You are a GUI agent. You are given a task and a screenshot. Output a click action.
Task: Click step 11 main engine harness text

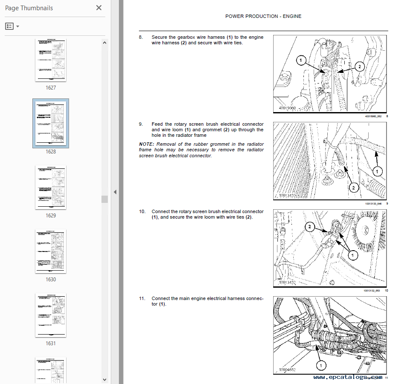[208, 301]
